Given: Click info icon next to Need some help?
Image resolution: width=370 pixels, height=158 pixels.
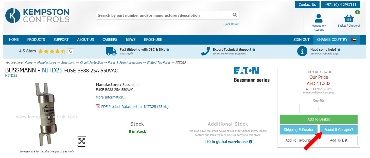Looking at the screenshot, I should pyautogui.click(x=339, y=50).
